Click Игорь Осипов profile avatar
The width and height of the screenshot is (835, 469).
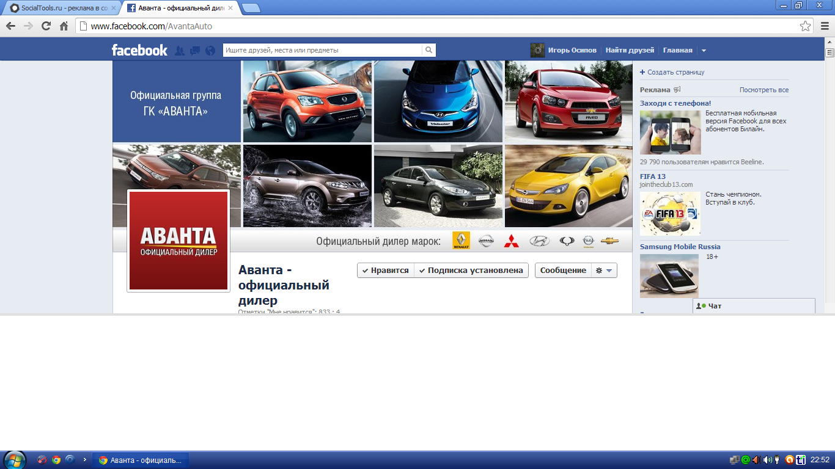pyautogui.click(x=537, y=50)
